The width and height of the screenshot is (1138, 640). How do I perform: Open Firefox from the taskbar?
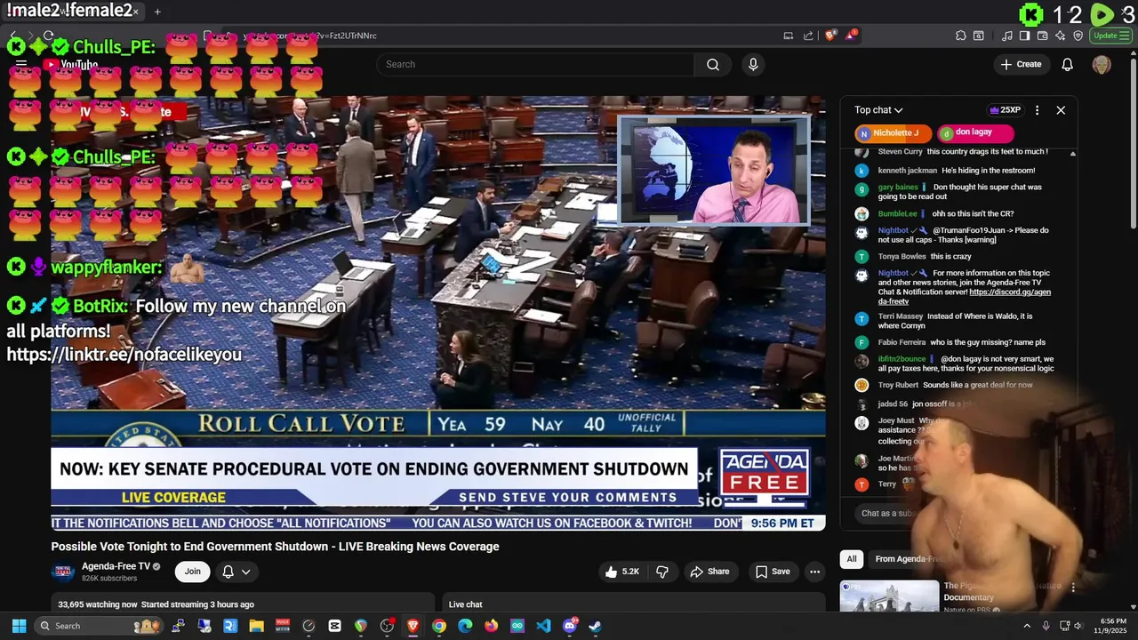[x=492, y=626]
